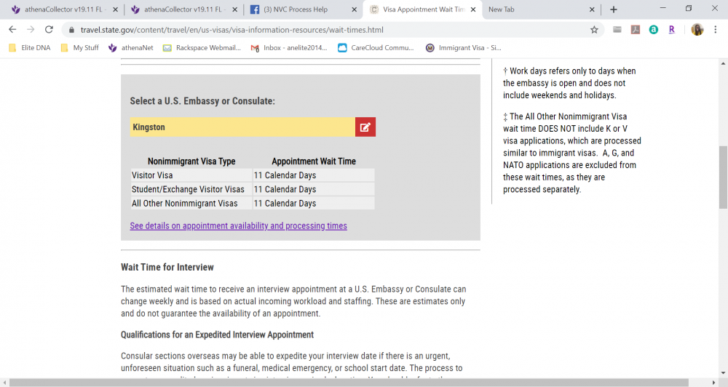Screen dimensions: 728x387
Task: Click the purple R extension icon
Action: click(x=671, y=30)
